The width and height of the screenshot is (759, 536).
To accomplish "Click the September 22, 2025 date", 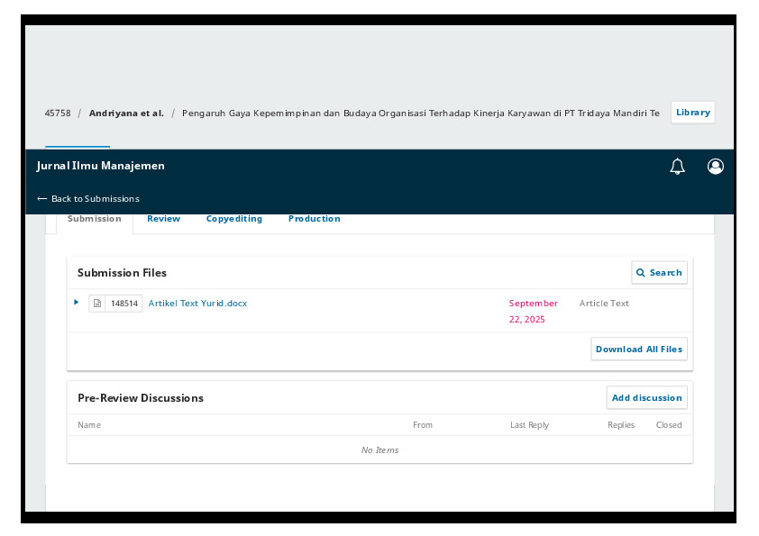I will pos(533,311).
